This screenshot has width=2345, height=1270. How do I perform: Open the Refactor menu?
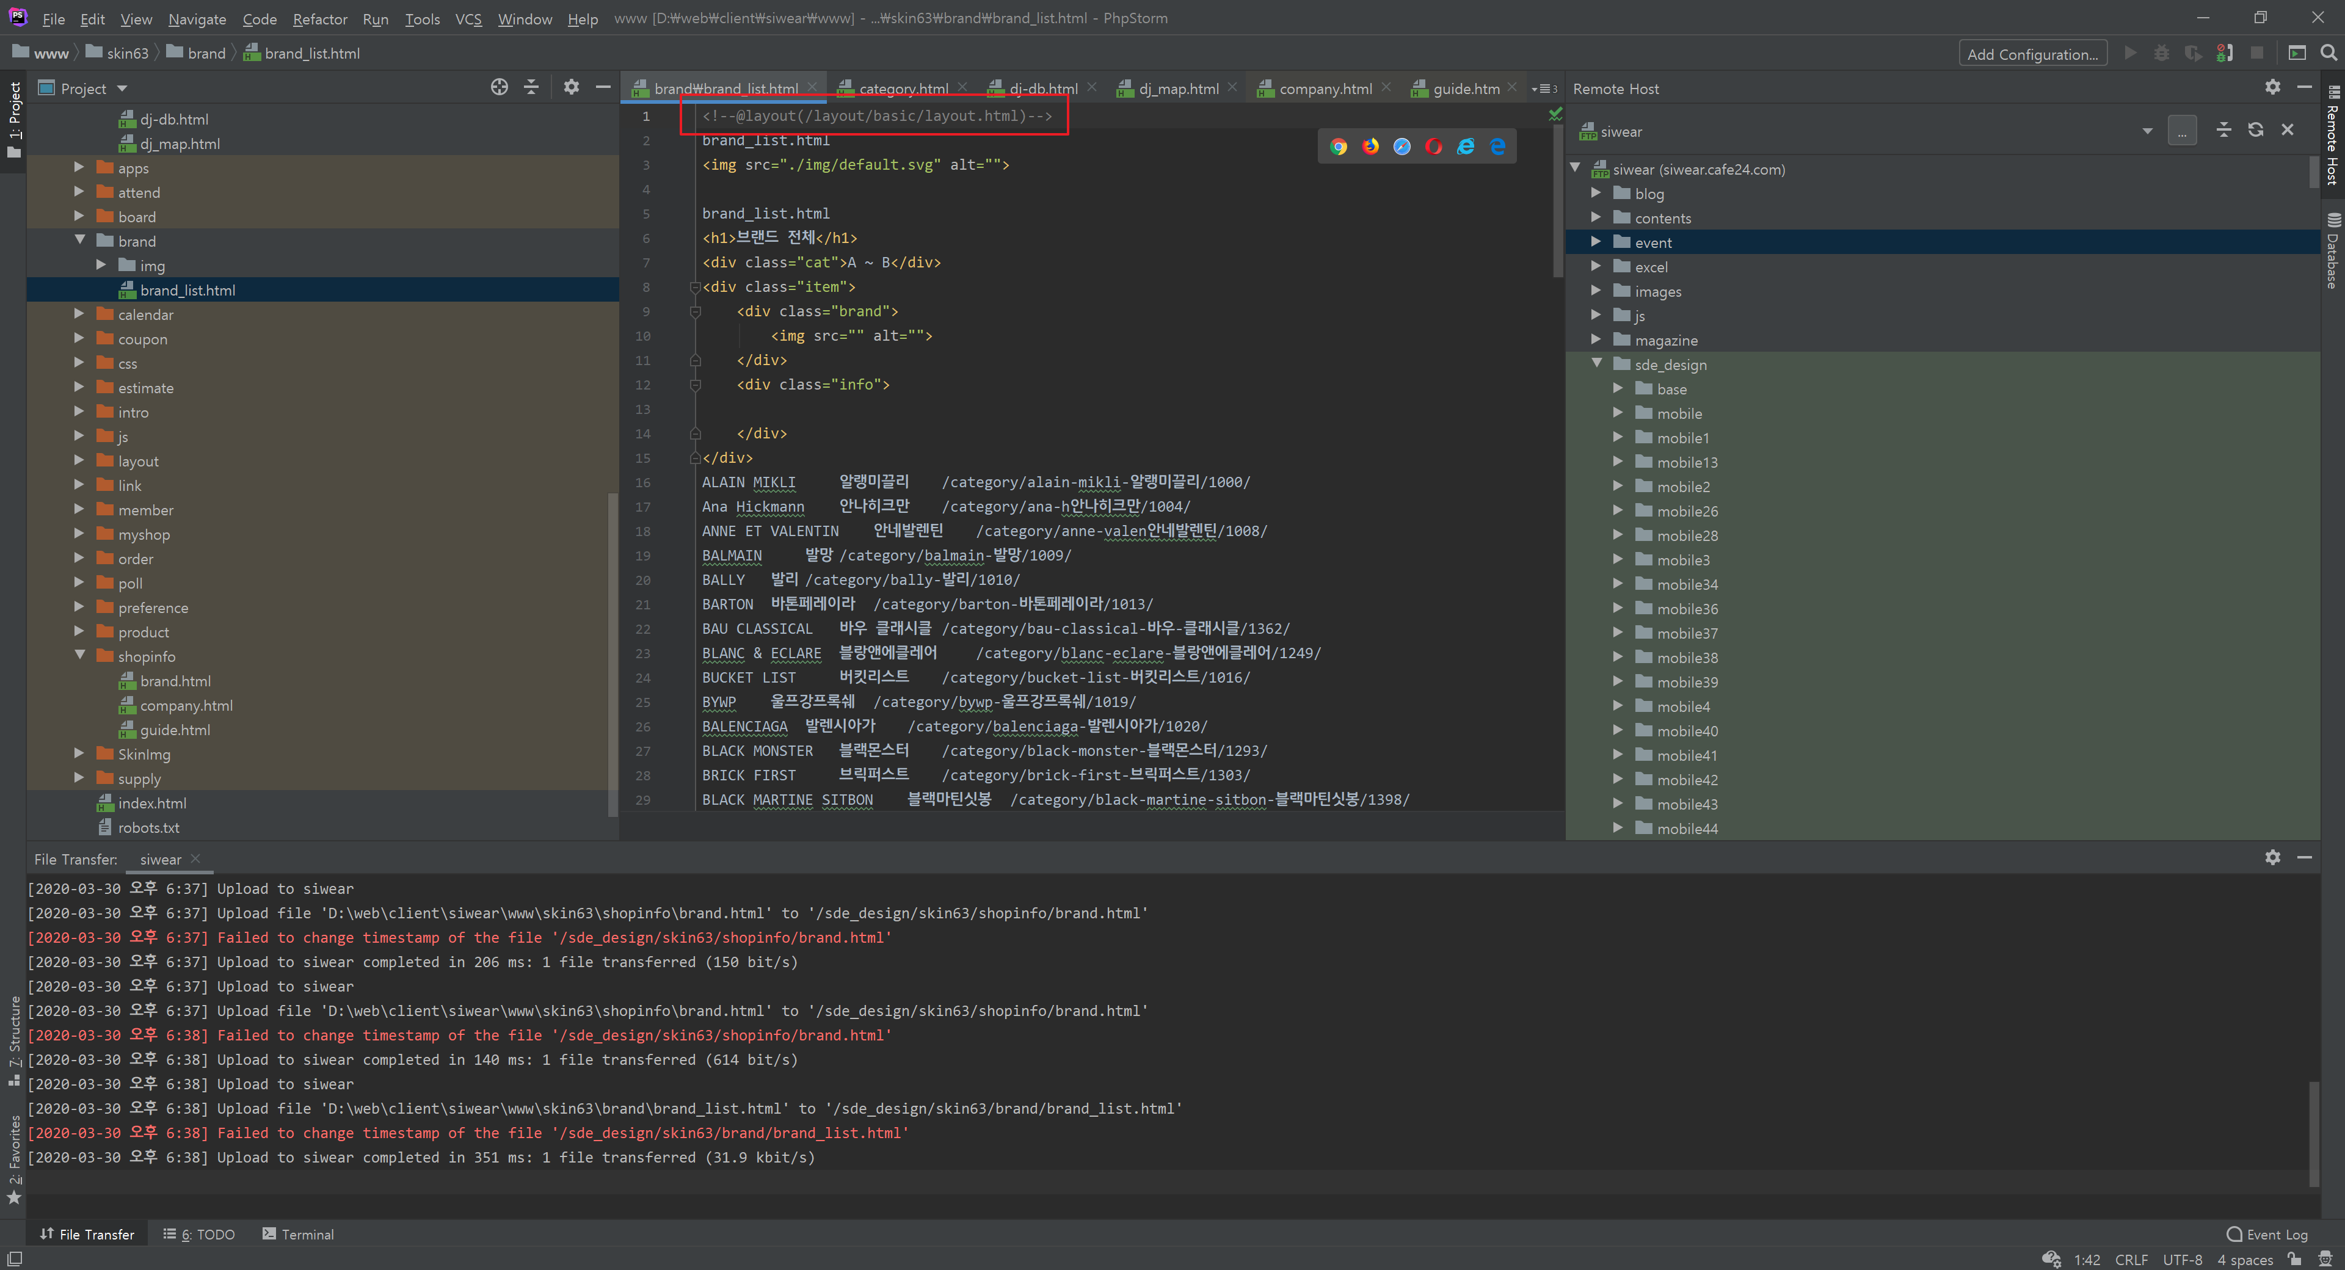click(x=319, y=18)
